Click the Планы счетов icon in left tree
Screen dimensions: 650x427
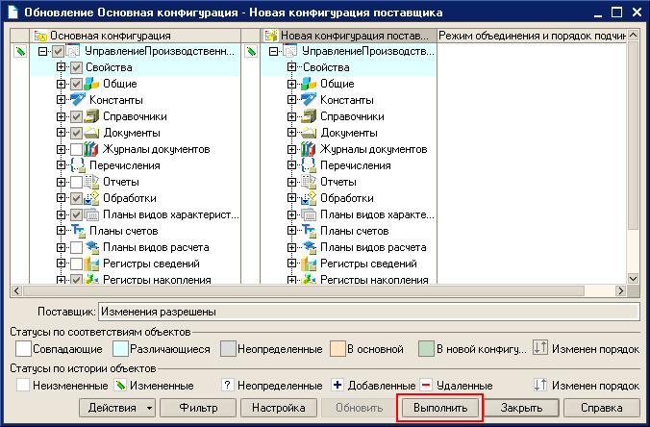pyautogui.click(x=78, y=231)
